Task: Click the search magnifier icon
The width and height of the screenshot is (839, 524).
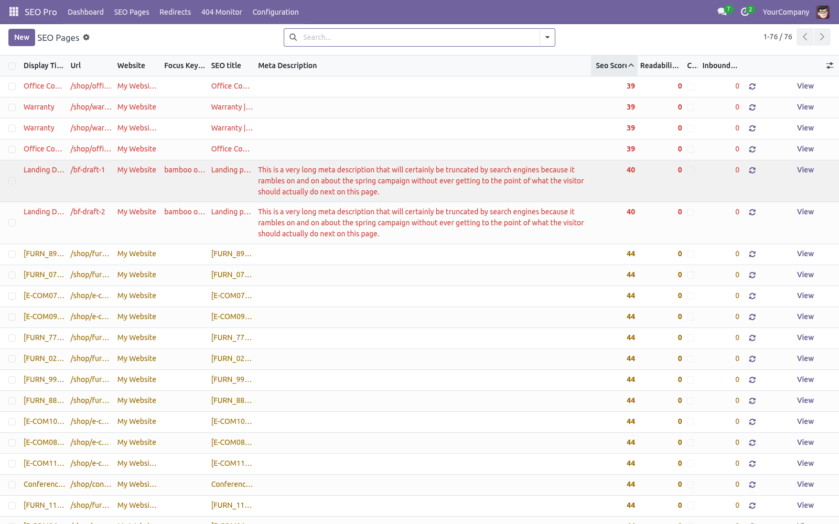Action: tap(293, 37)
